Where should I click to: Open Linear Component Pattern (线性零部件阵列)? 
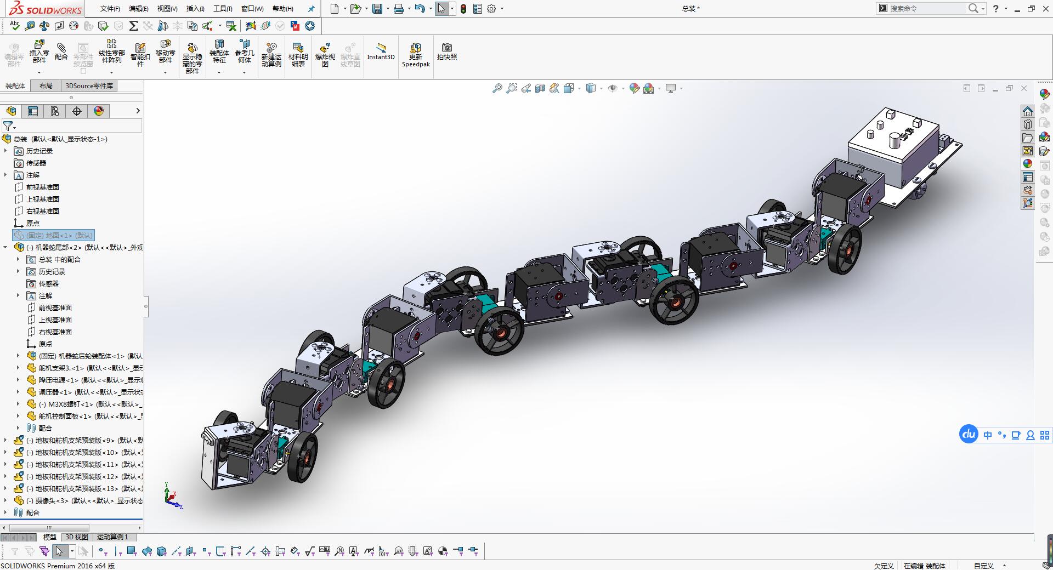tap(111, 53)
